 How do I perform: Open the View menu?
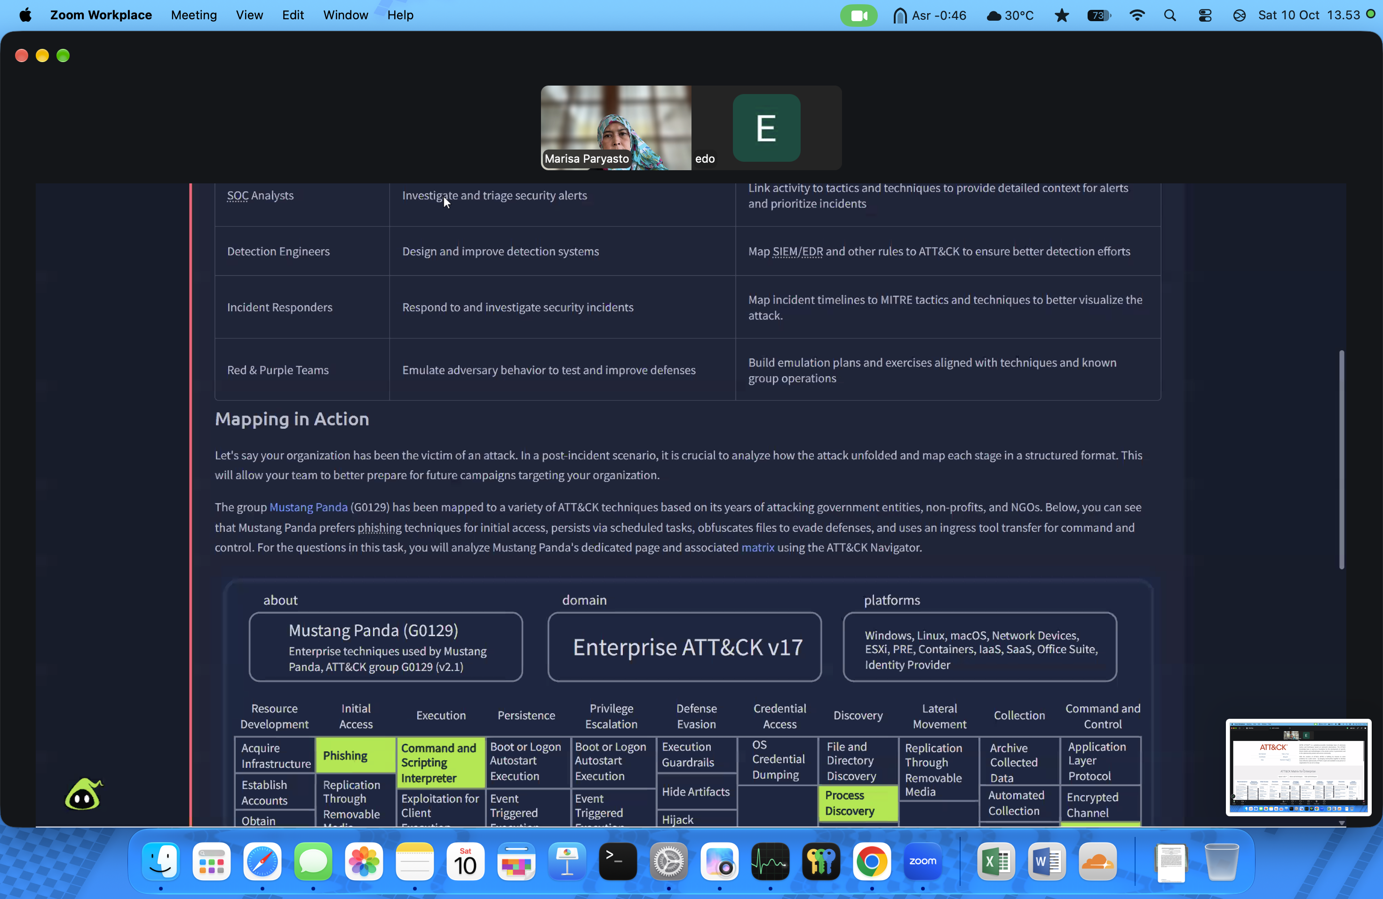(x=249, y=15)
